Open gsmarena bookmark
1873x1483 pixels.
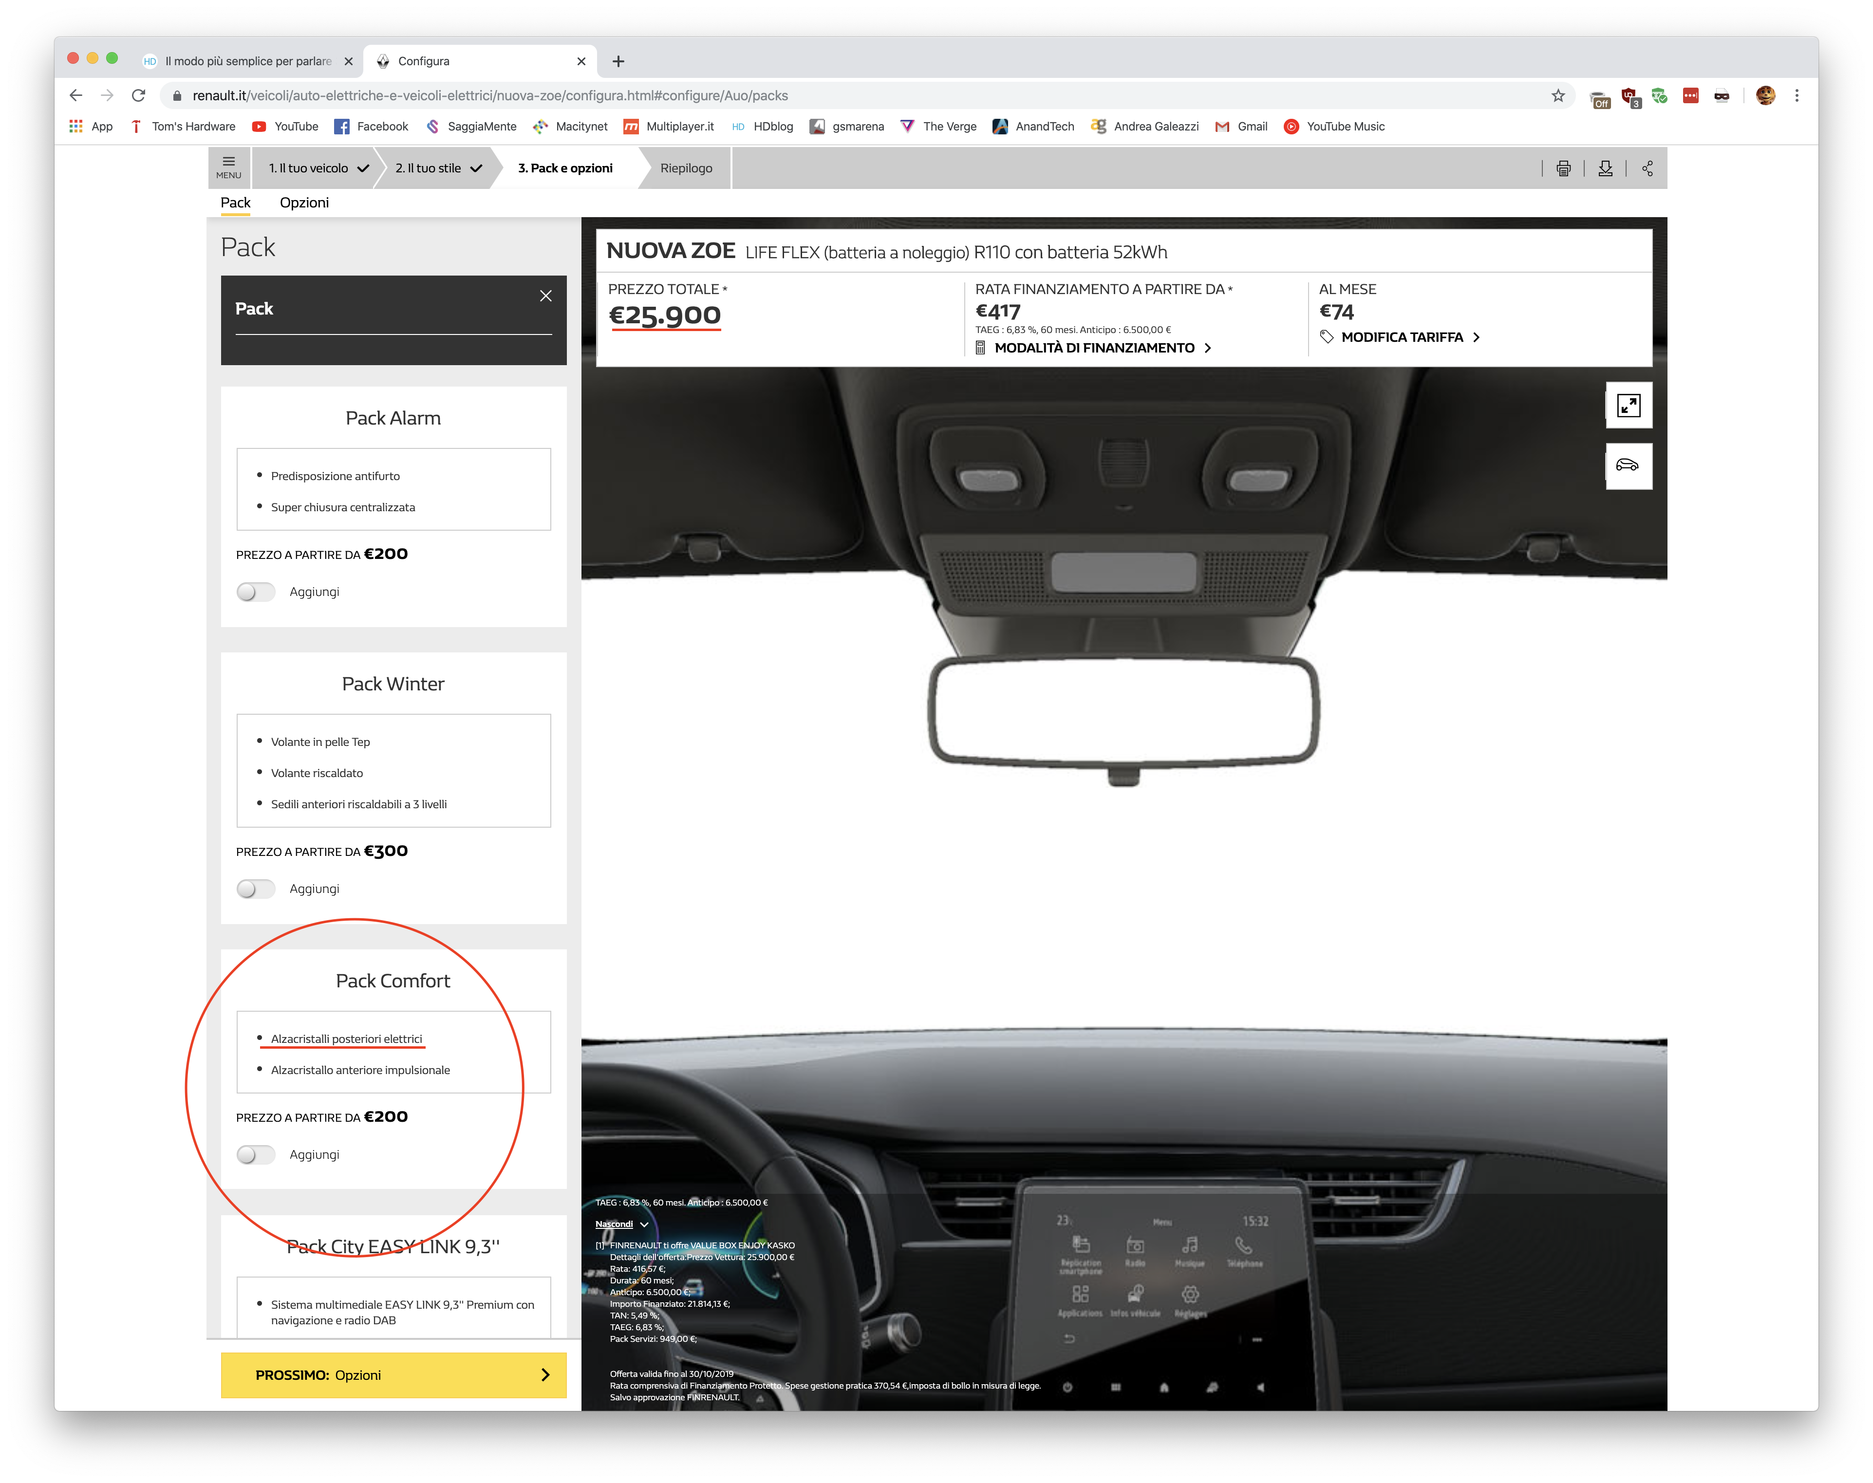click(846, 127)
